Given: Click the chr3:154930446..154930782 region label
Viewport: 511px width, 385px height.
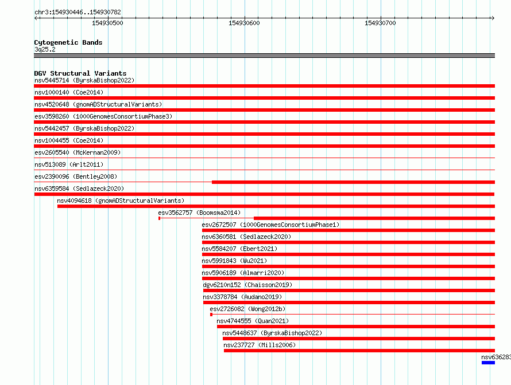Looking at the screenshot, I should point(78,12).
